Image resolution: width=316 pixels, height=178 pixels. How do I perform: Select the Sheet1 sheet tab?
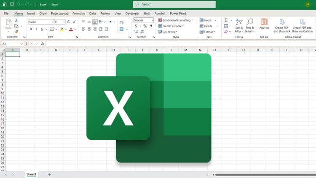tap(31, 174)
